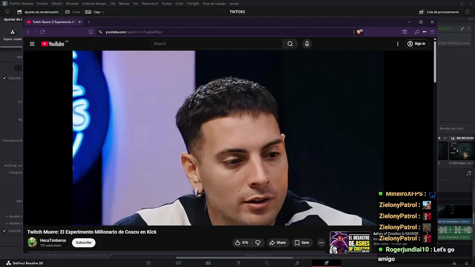Click the sunglasses icon in browser toolbar
Screen dimensions: 475x267
425,32
